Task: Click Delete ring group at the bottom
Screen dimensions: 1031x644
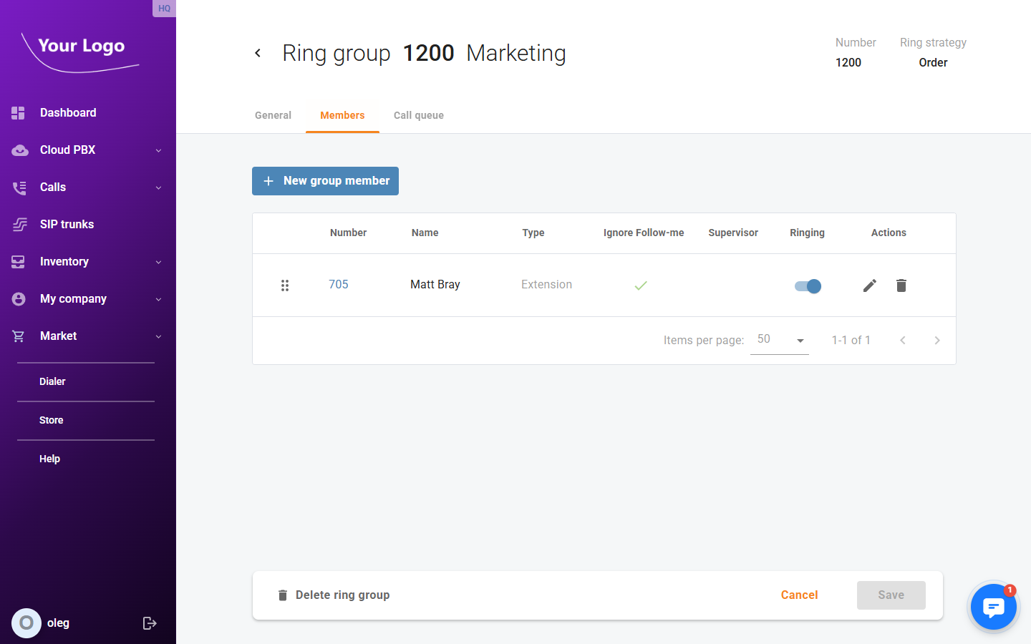Action: click(x=333, y=595)
